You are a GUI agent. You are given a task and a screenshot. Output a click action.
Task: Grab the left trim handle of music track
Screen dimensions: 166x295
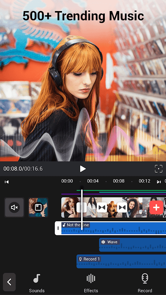point(58,228)
